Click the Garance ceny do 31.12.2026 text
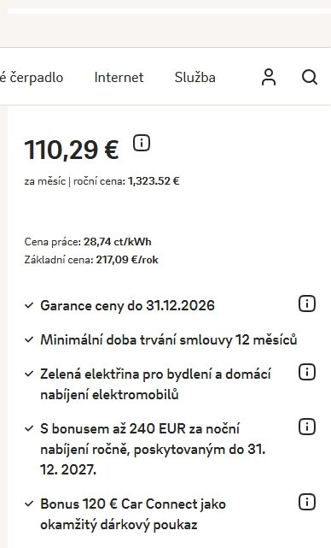 127,306
